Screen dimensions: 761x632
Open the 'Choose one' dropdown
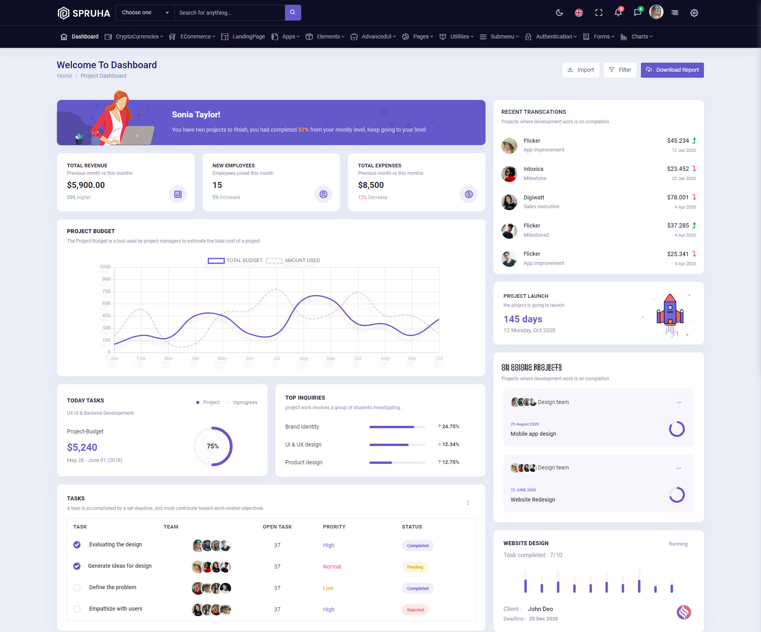coord(145,13)
